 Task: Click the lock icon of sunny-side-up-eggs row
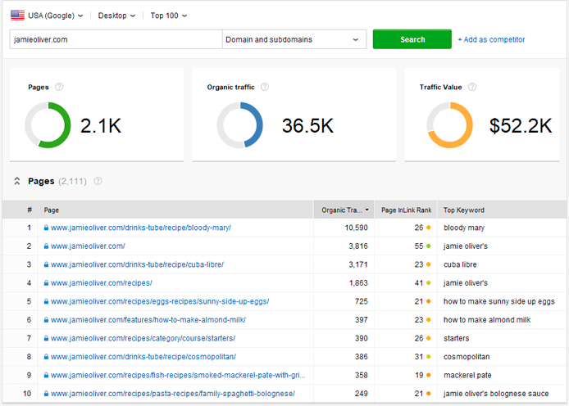(x=46, y=301)
